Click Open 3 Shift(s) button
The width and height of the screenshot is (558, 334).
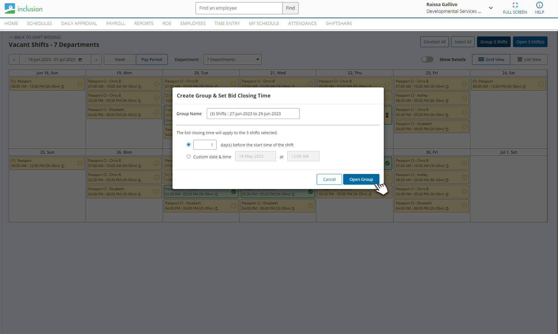point(530,42)
